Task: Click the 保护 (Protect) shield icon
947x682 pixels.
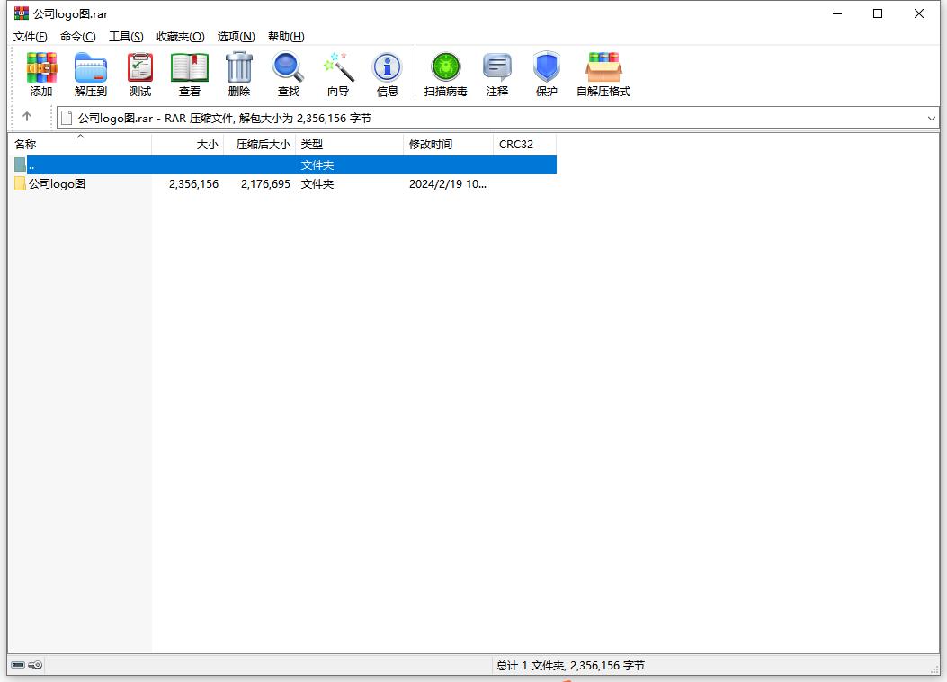Action: [x=546, y=69]
